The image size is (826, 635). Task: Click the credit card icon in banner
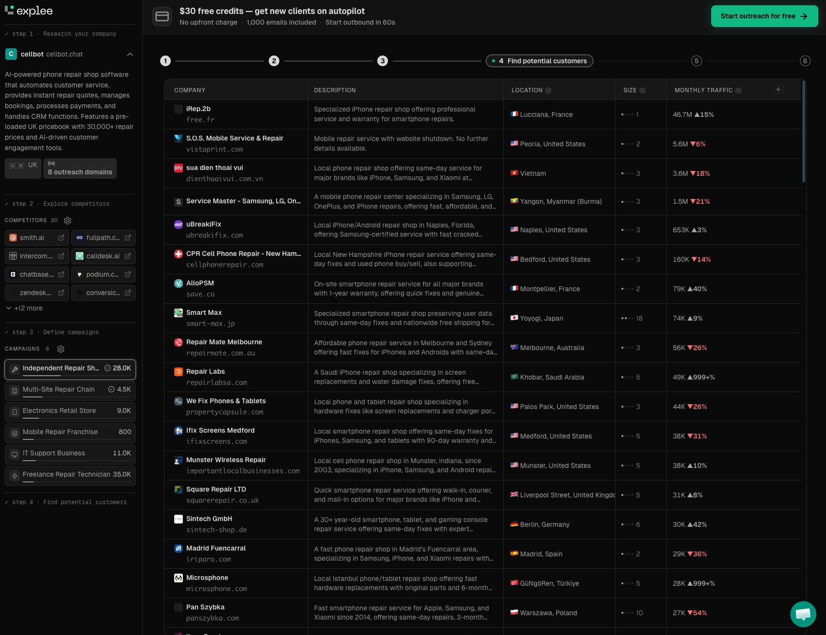point(162,16)
